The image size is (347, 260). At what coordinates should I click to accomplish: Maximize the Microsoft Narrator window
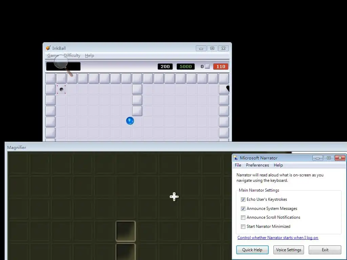[x=329, y=158]
